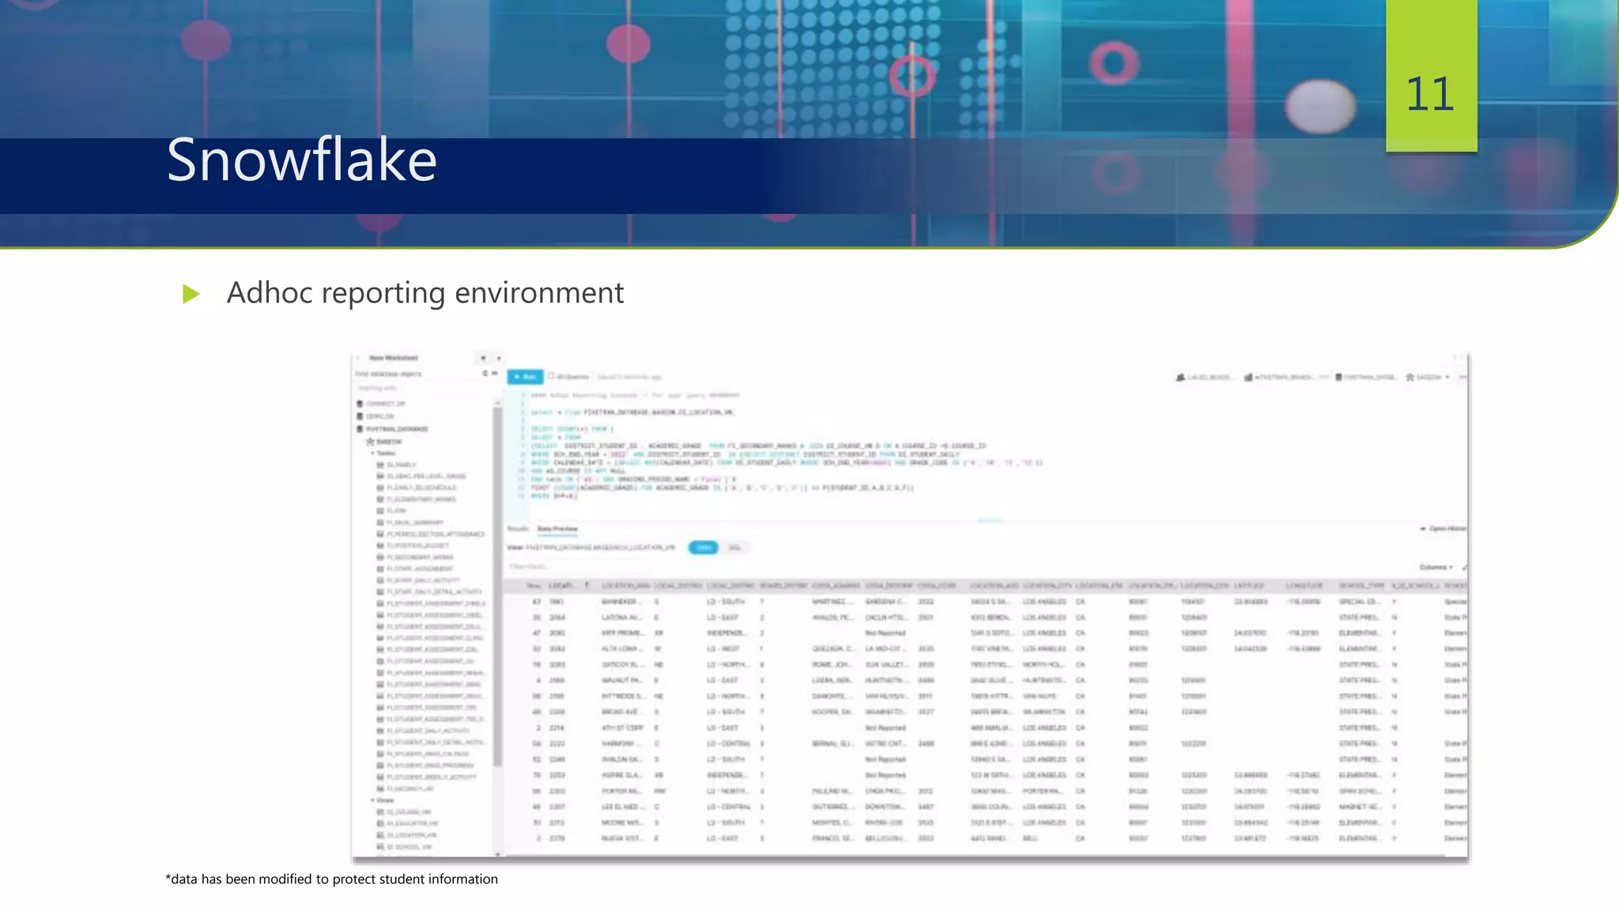Collapse the object browser panel
This screenshot has height=910, width=1619.
point(495,374)
